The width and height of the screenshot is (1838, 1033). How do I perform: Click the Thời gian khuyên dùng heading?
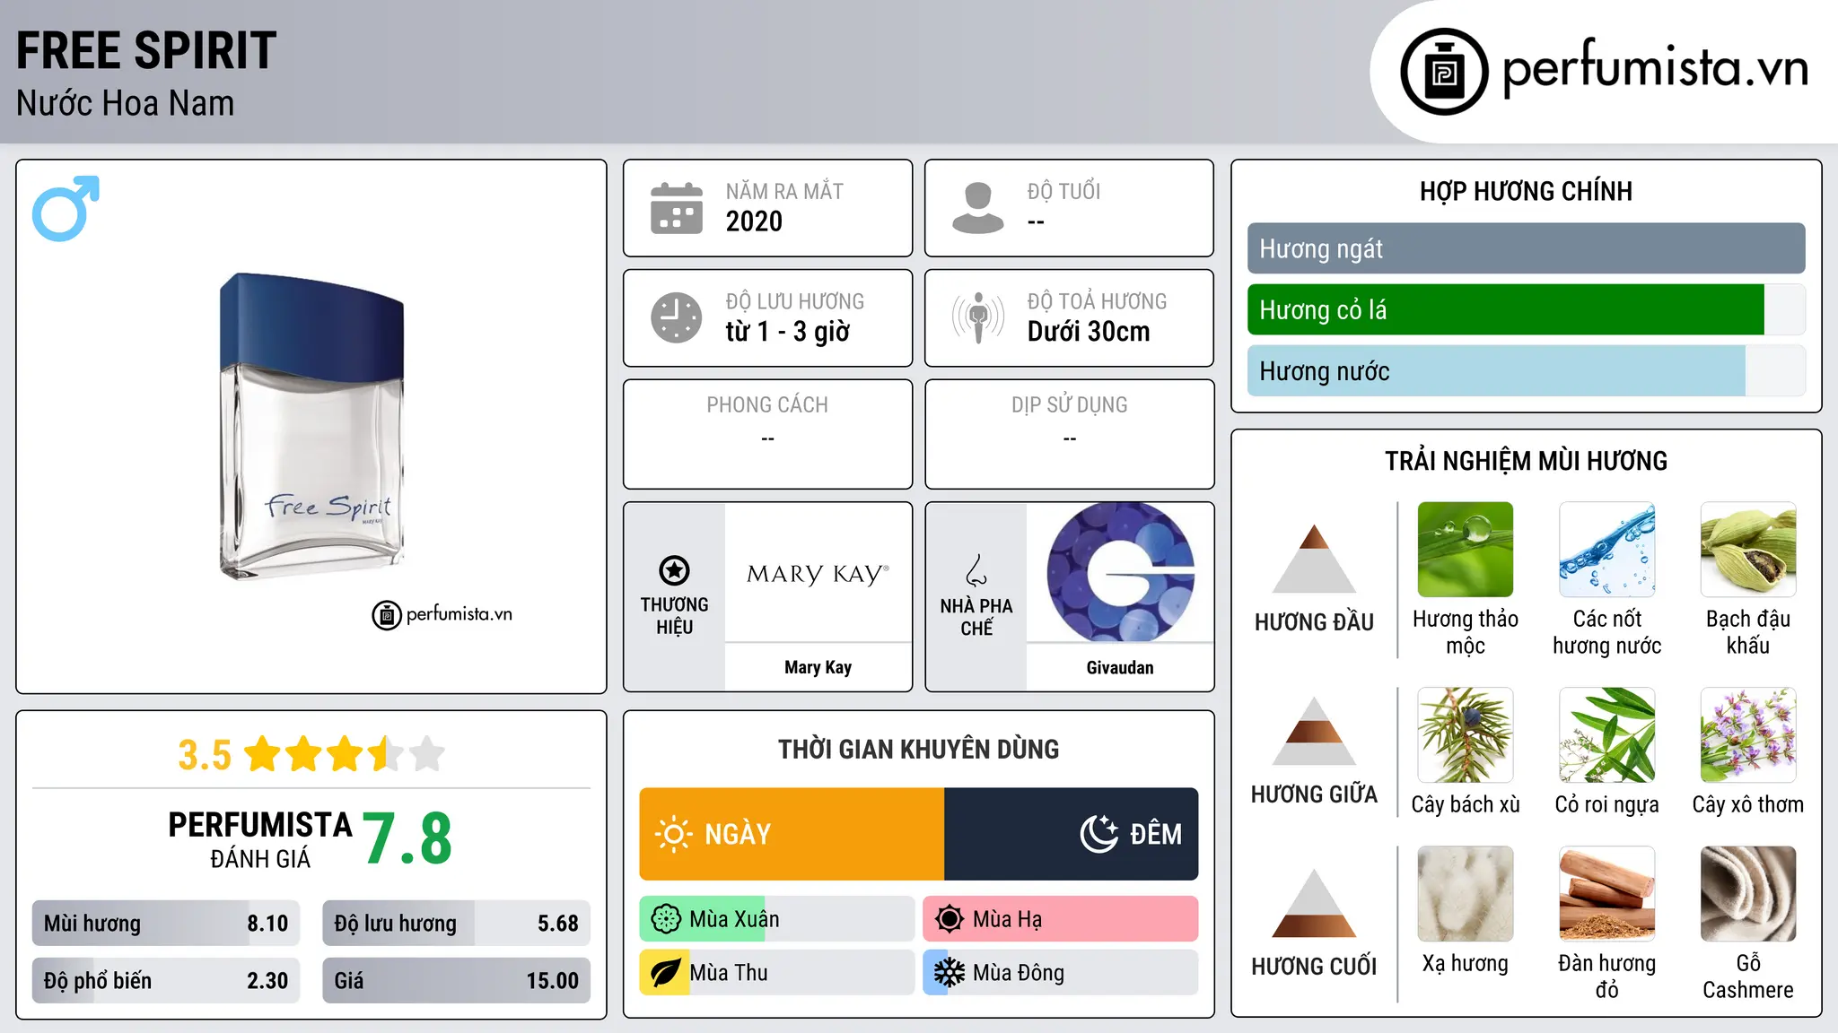coord(919,750)
